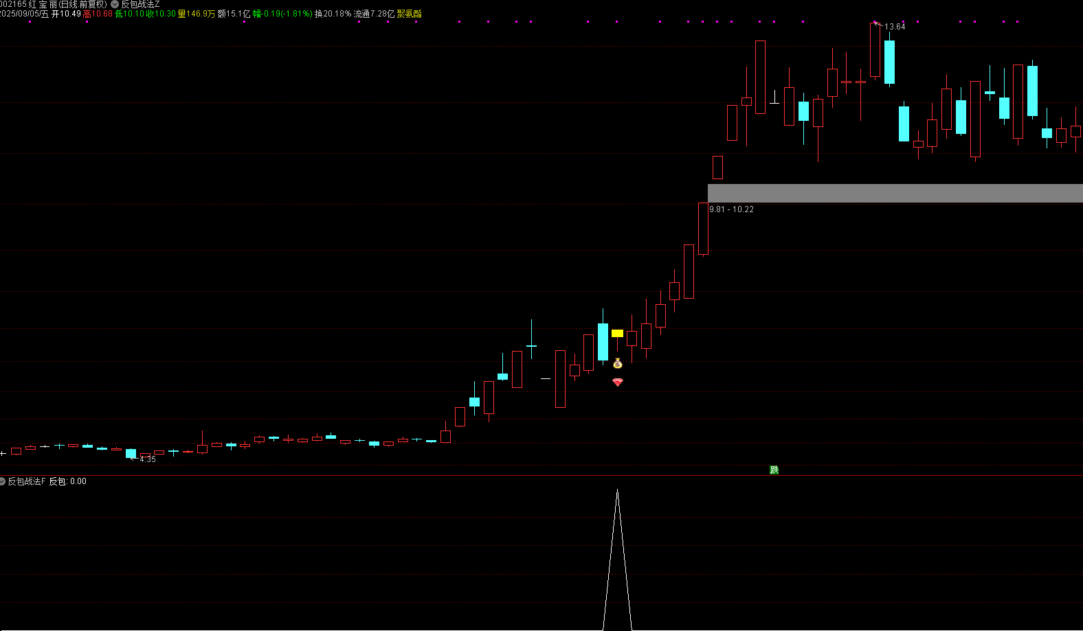Click the money bag signal icon
The width and height of the screenshot is (1083, 631).
[x=617, y=363]
